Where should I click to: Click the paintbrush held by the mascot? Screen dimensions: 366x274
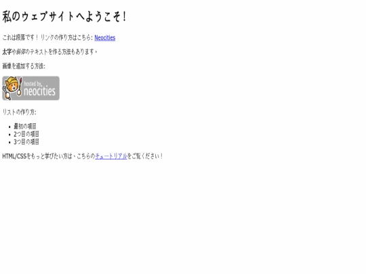pos(20,87)
